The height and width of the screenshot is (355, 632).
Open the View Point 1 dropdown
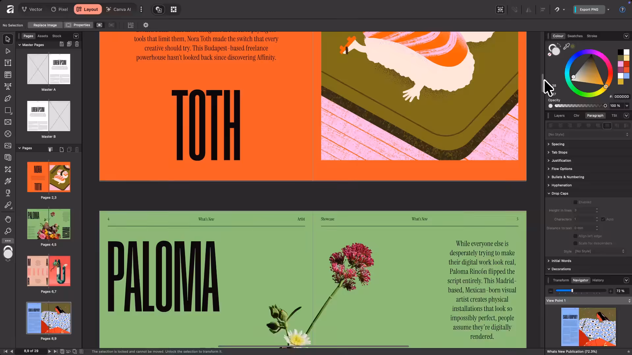[588, 300]
